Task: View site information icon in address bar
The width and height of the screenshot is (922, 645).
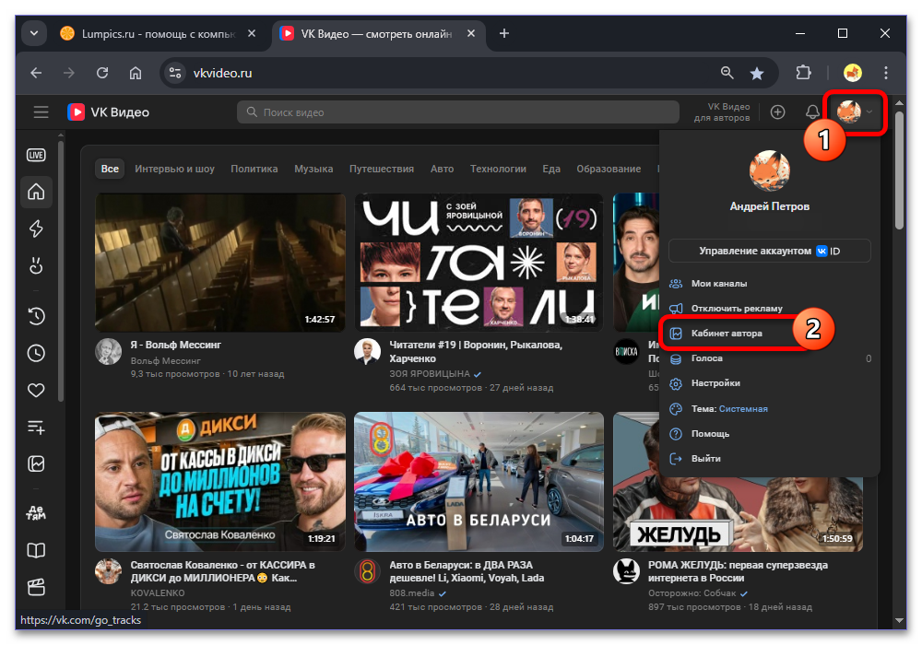Action: pyautogui.click(x=174, y=73)
